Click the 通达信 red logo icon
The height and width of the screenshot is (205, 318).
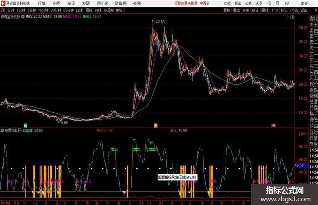tap(3, 3)
